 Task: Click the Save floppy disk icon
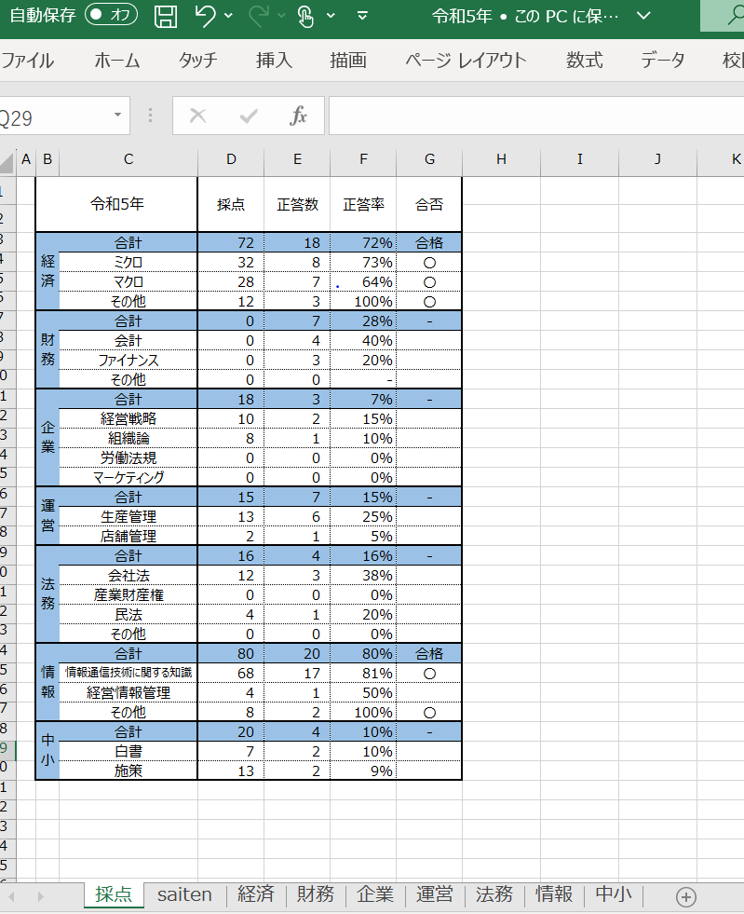point(166,16)
